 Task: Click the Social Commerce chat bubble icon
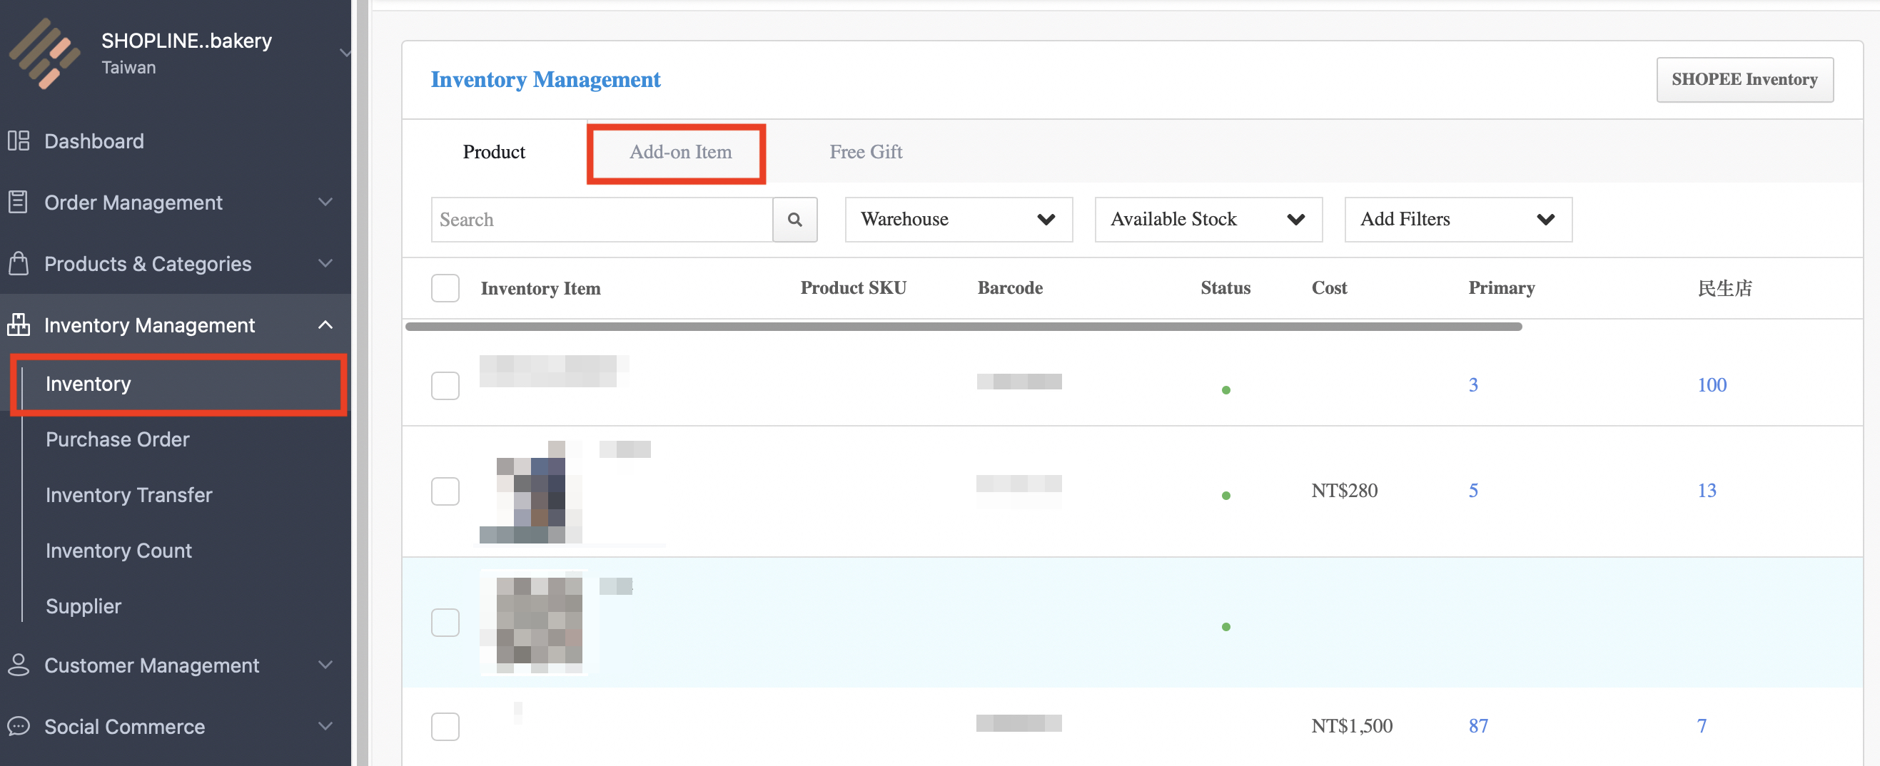[x=19, y=726]
